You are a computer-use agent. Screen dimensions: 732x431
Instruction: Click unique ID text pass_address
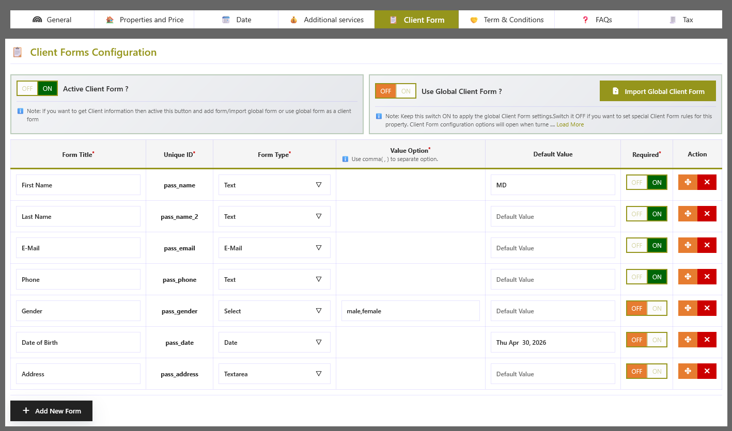(x=179, y=374)
